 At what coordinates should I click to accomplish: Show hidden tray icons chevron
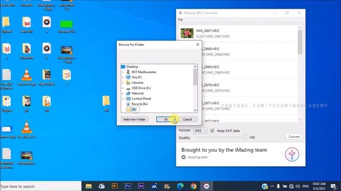point(272,186)
